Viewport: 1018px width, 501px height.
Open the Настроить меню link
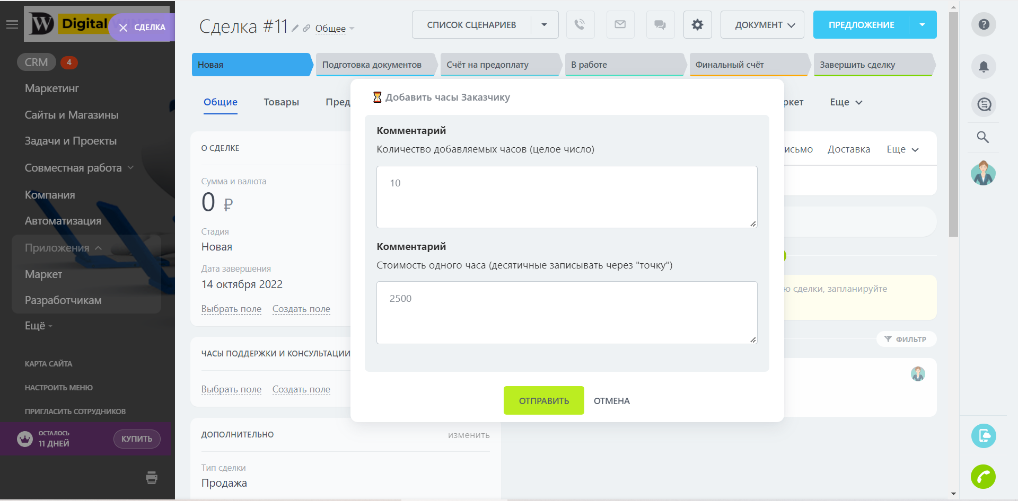click(58, 388)
